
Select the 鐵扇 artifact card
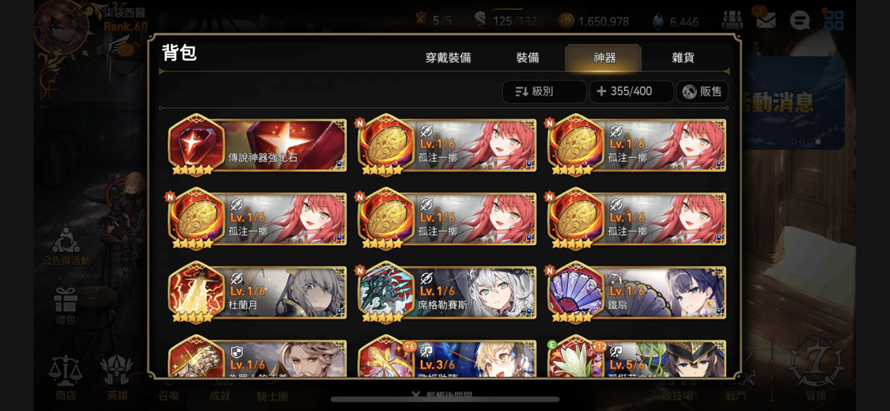tap(637, 292)
